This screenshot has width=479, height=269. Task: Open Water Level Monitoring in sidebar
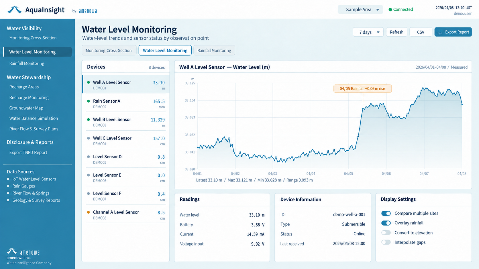pos(37,52)
